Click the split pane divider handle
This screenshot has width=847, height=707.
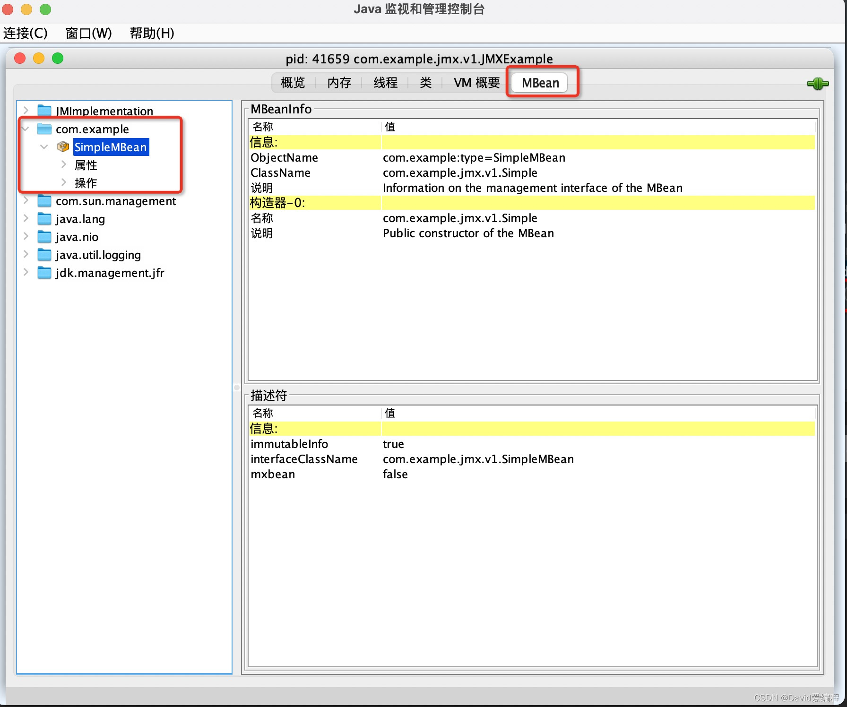237,388
